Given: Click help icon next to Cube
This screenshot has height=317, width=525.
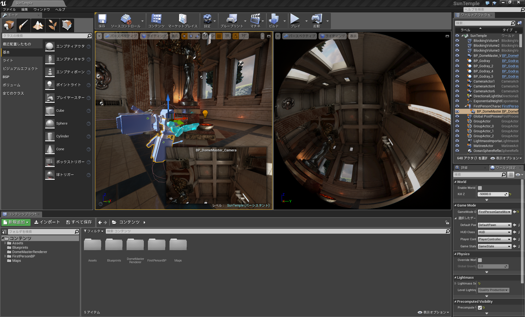Looking at the screenshot, I should (x=89, y=111).
